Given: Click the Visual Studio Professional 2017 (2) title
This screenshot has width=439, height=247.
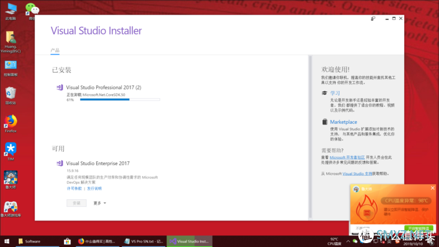Looking at the screenshot, I should 103,88.
